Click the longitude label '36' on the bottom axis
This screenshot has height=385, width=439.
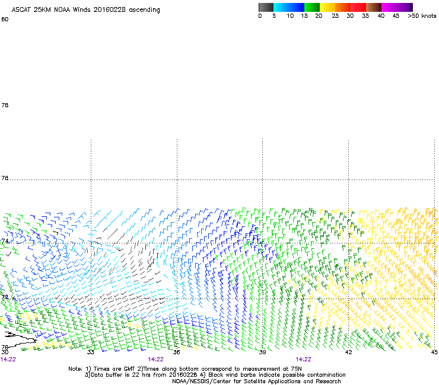pyautogui.click(x=176, y=352)
